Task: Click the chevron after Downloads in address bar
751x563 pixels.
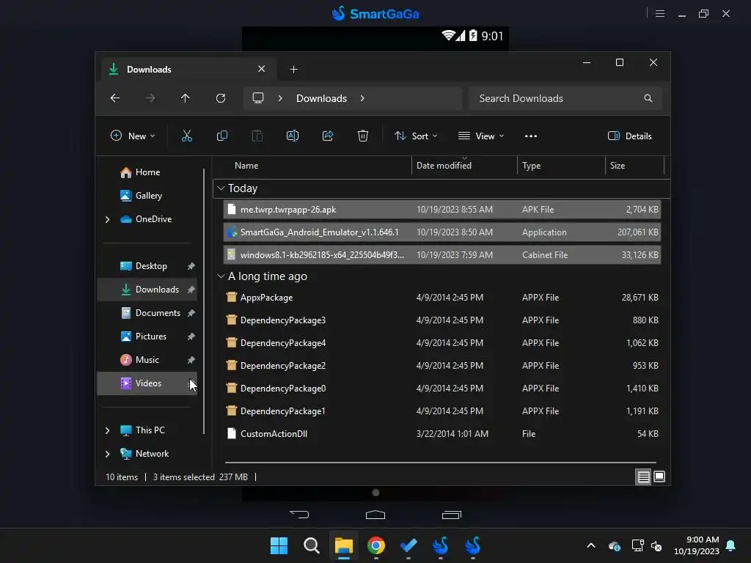Action: point(362,98)
